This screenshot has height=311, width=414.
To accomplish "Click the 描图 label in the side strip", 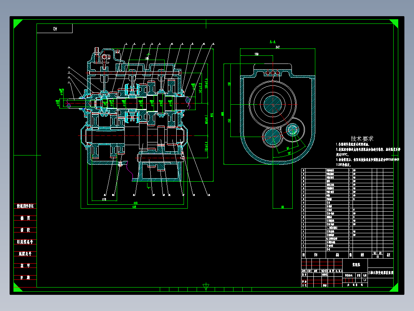I will pos(25,218).
